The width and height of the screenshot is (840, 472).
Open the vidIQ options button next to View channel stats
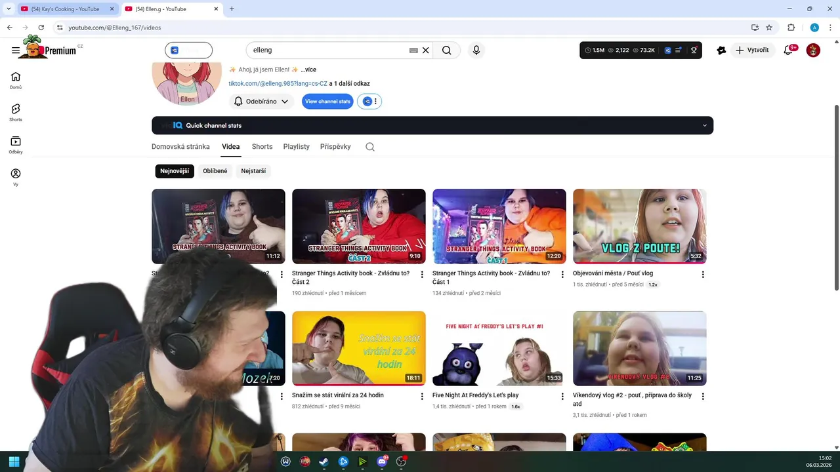click(369, 102)
